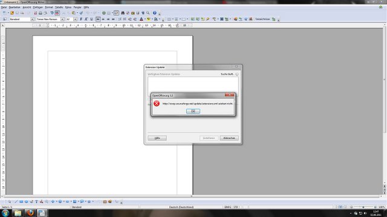Click Abbrechen in Extension Update dialog

click(x=229, y=138)
